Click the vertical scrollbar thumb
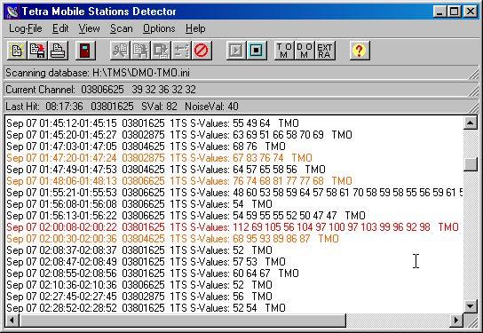Viewport: 483px width, 333px height. tap(470, 164)
